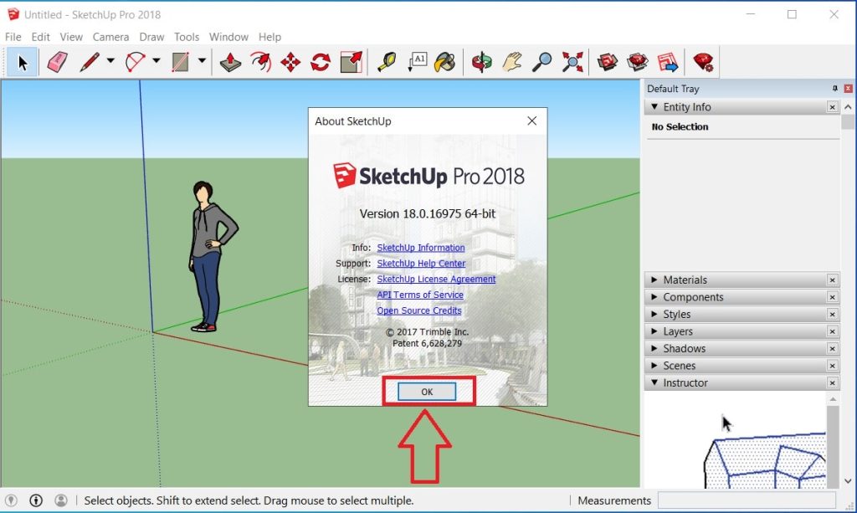This screenshot has width=857, height=513.
Task: Activate the Push/Pull tool
Action: point(231,62)
